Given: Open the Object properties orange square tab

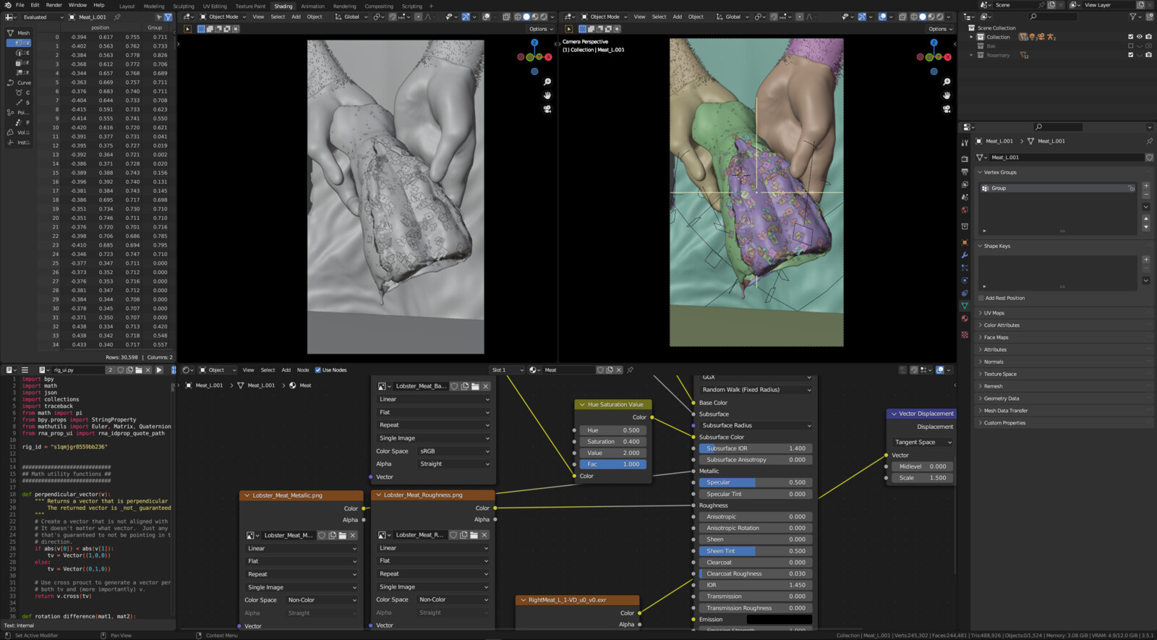Looking at the screenshot, I should [x=965, y=242].
